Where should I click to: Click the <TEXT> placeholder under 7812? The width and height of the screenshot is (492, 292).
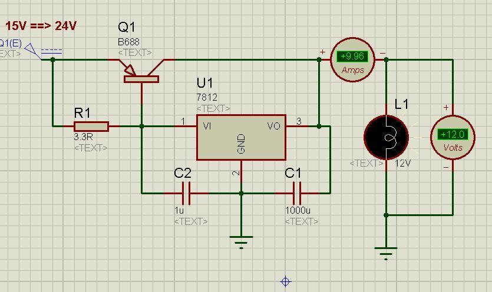[x=213, y=108]
